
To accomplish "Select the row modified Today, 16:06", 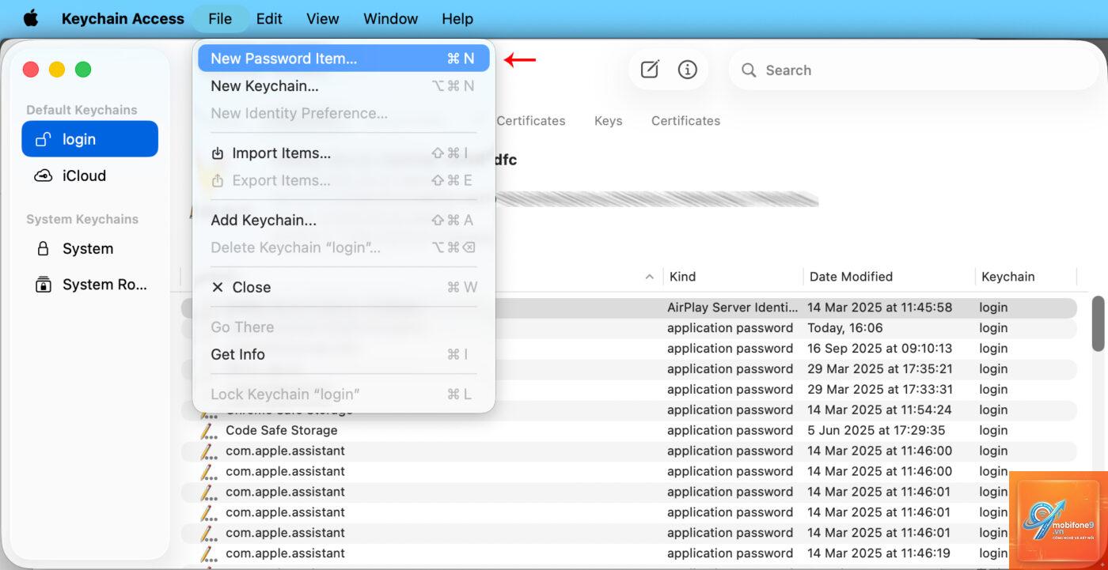I will (x=629, y=328).
